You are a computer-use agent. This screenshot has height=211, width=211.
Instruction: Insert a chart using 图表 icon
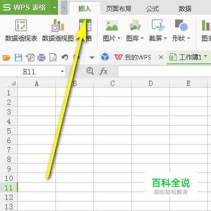pyautogui.click(x=206, y=30)
